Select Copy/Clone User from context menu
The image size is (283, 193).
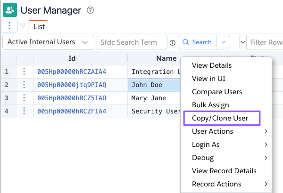coord(220,118)
